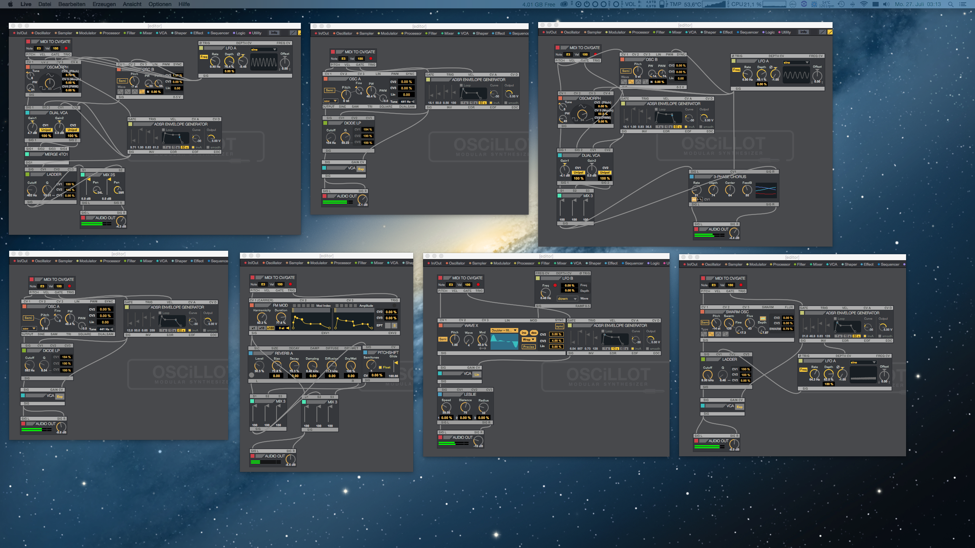Click the WAVE X module's orange square icon
This screenshot has height=548, width=975.
[x=441, y=325]
